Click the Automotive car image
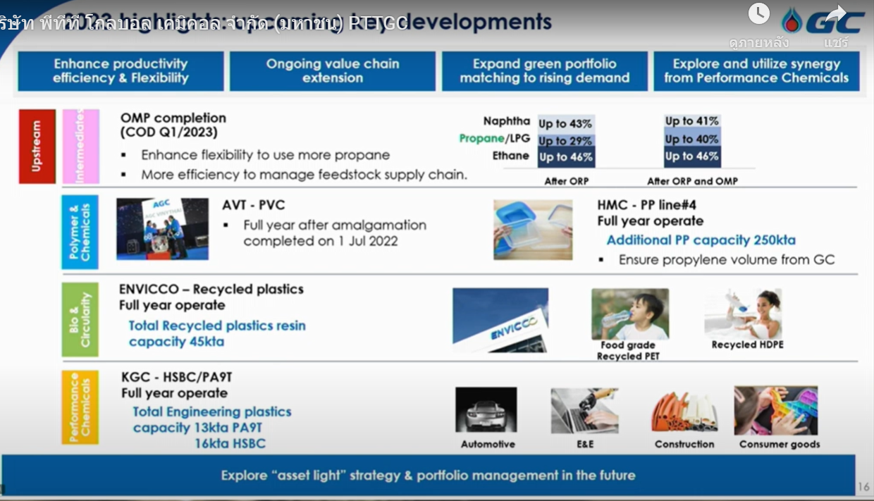The image size is (874, 501). (x=486, y=409)
